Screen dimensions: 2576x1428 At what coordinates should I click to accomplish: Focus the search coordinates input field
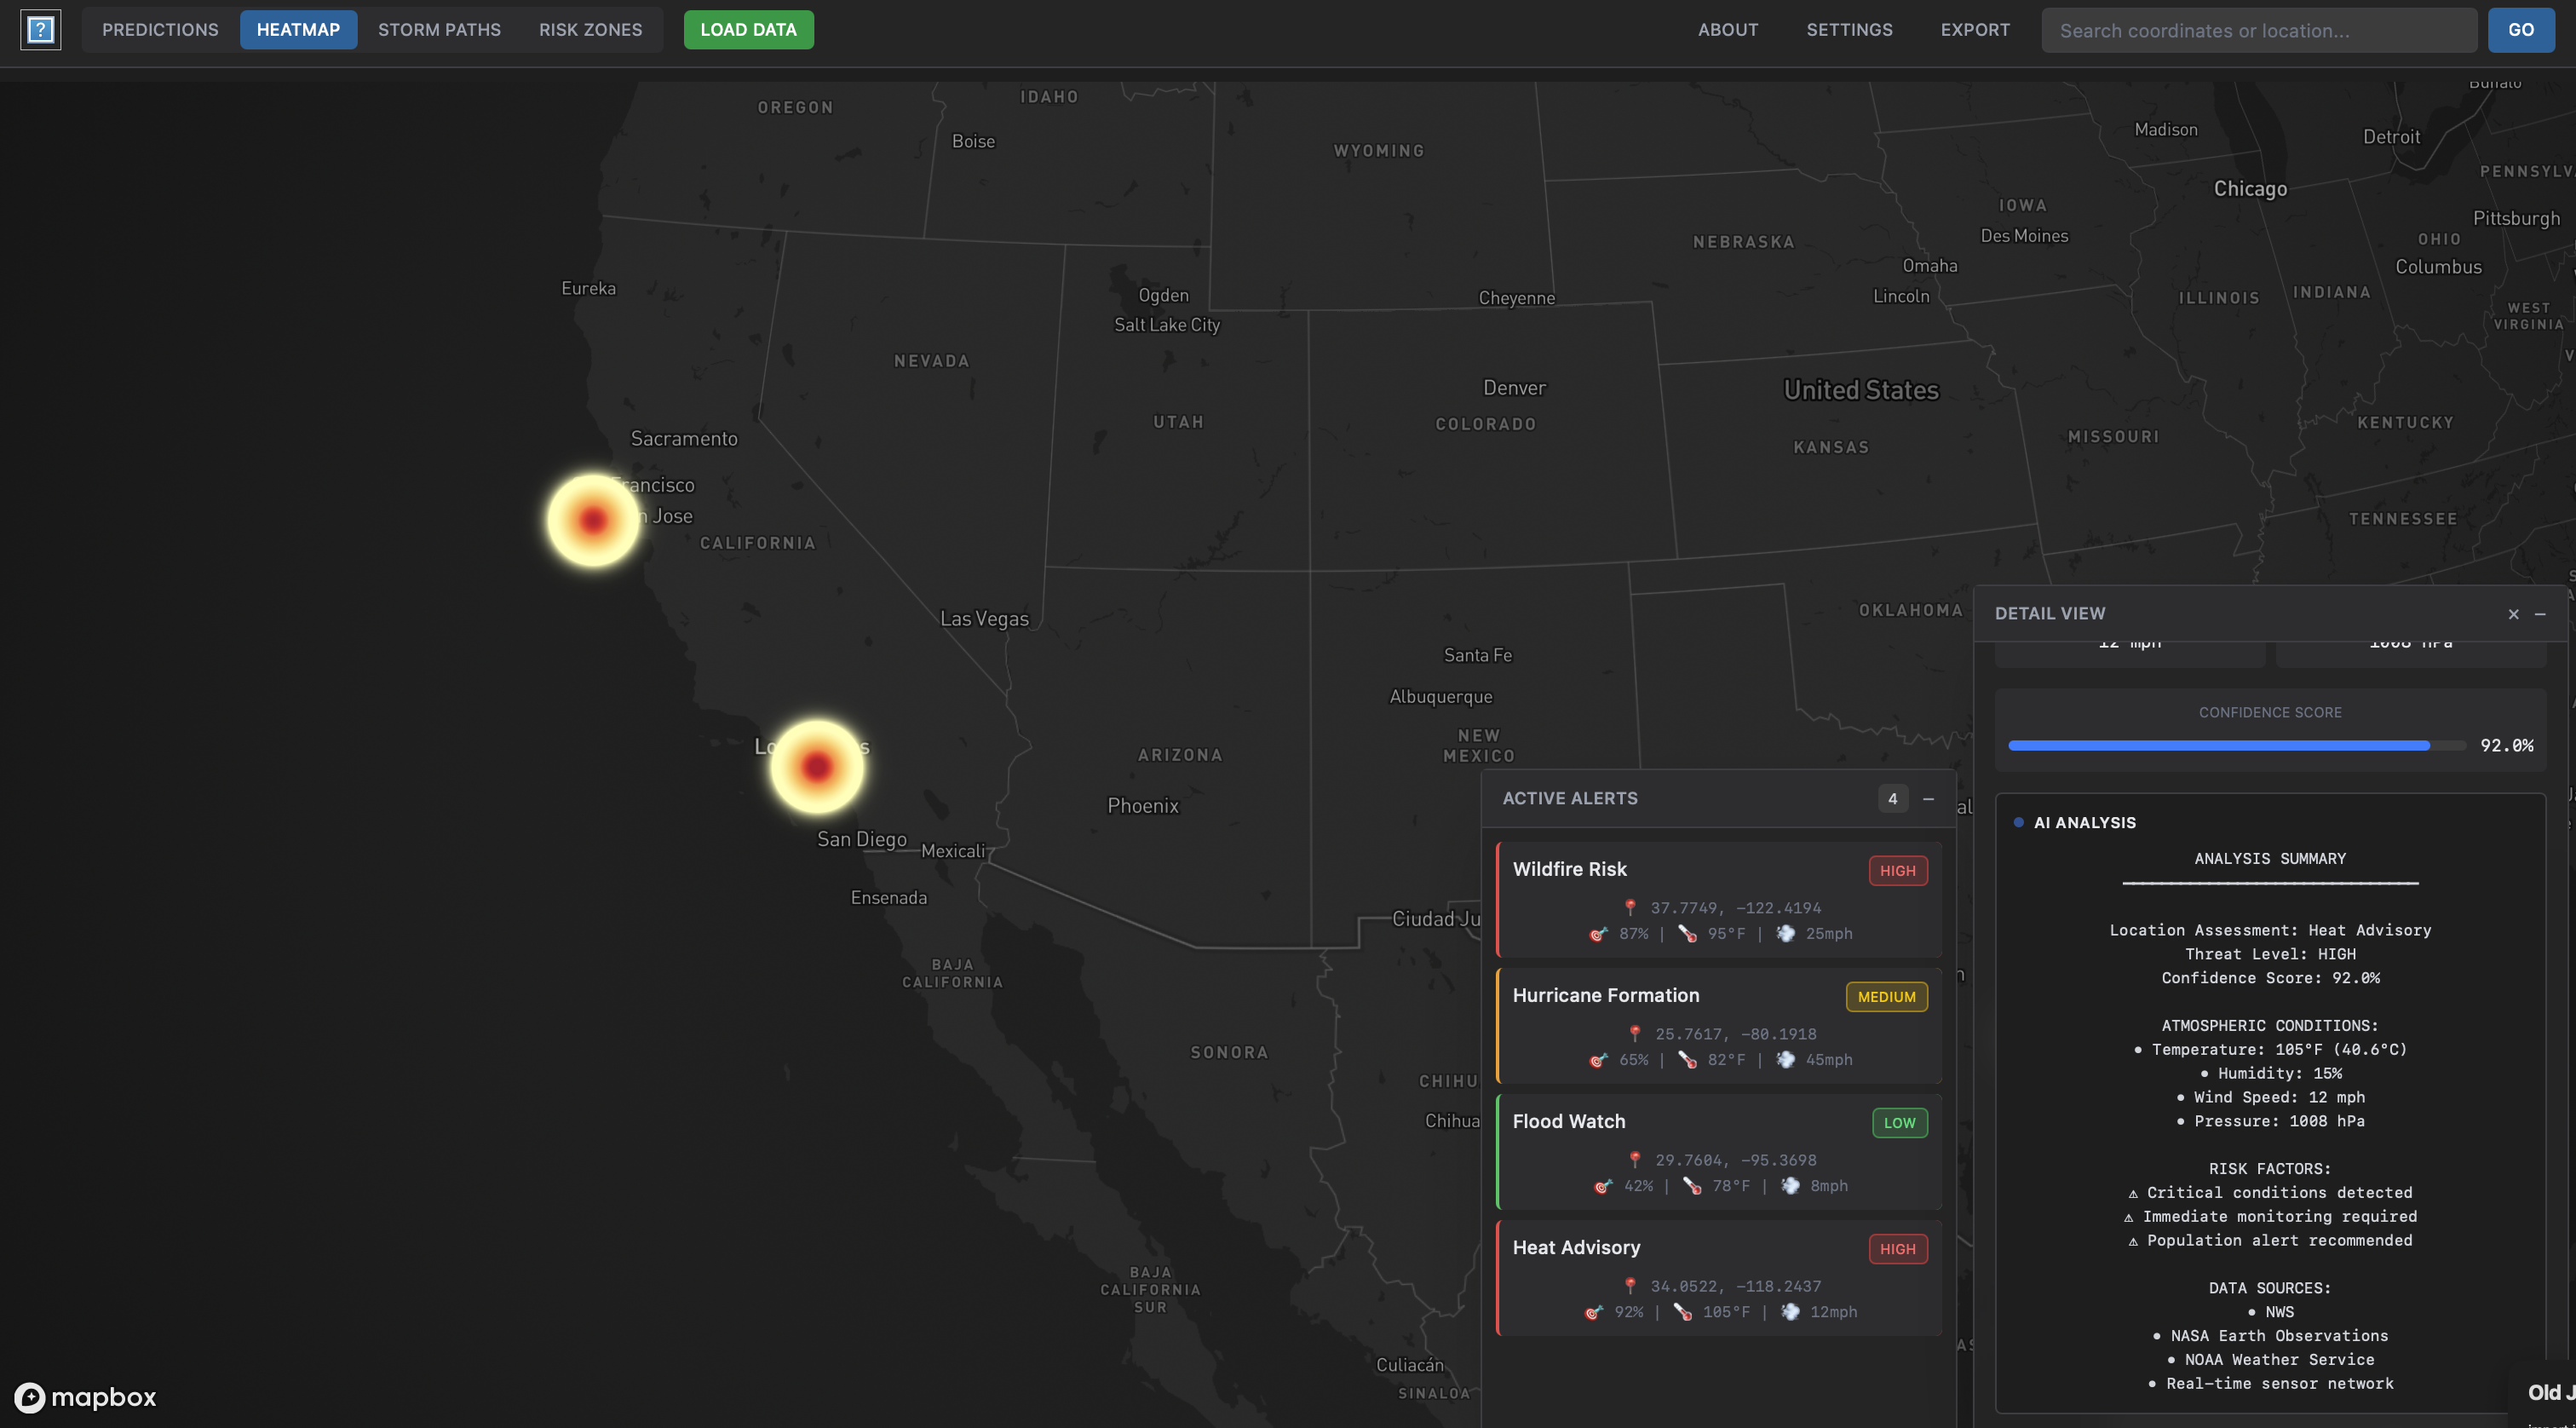2258,30
